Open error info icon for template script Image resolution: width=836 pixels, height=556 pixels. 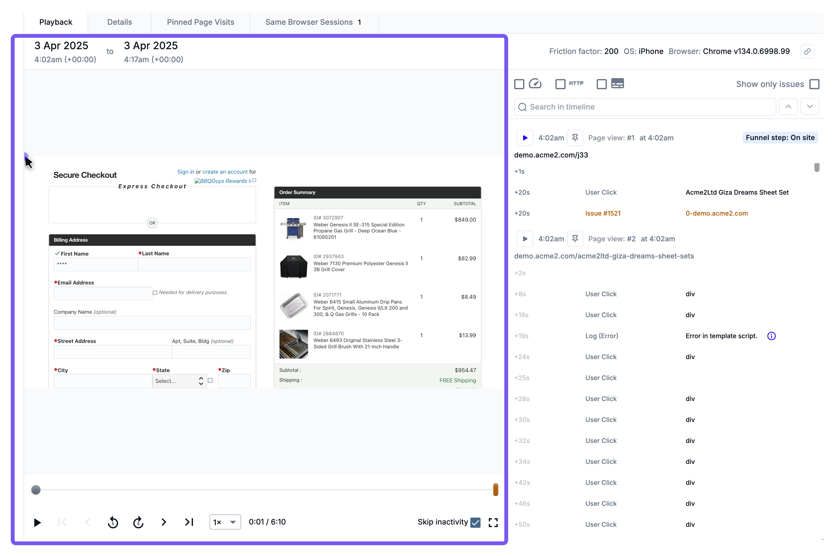(x=771, y=336)
